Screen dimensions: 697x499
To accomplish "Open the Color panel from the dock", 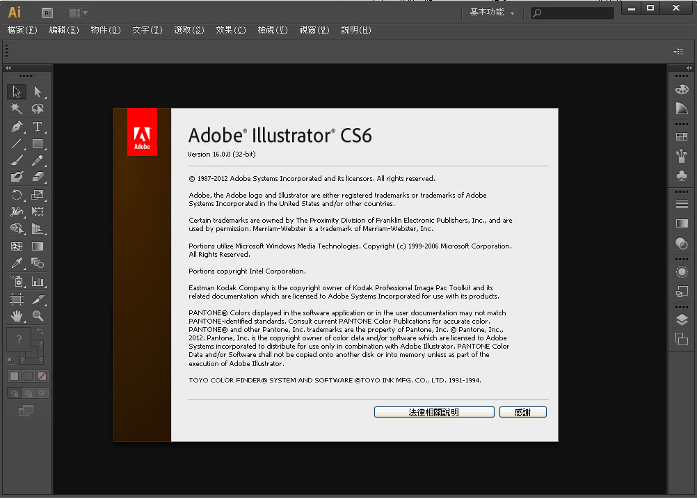I will (682, 89).
